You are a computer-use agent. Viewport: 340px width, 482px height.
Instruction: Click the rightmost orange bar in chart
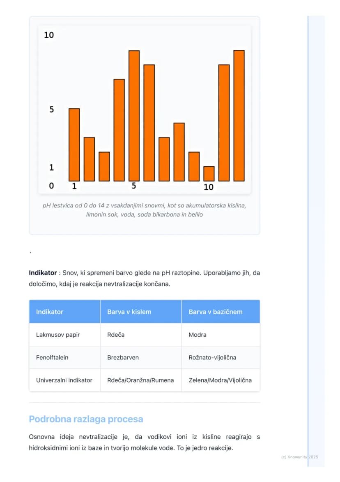coord(239,116)
